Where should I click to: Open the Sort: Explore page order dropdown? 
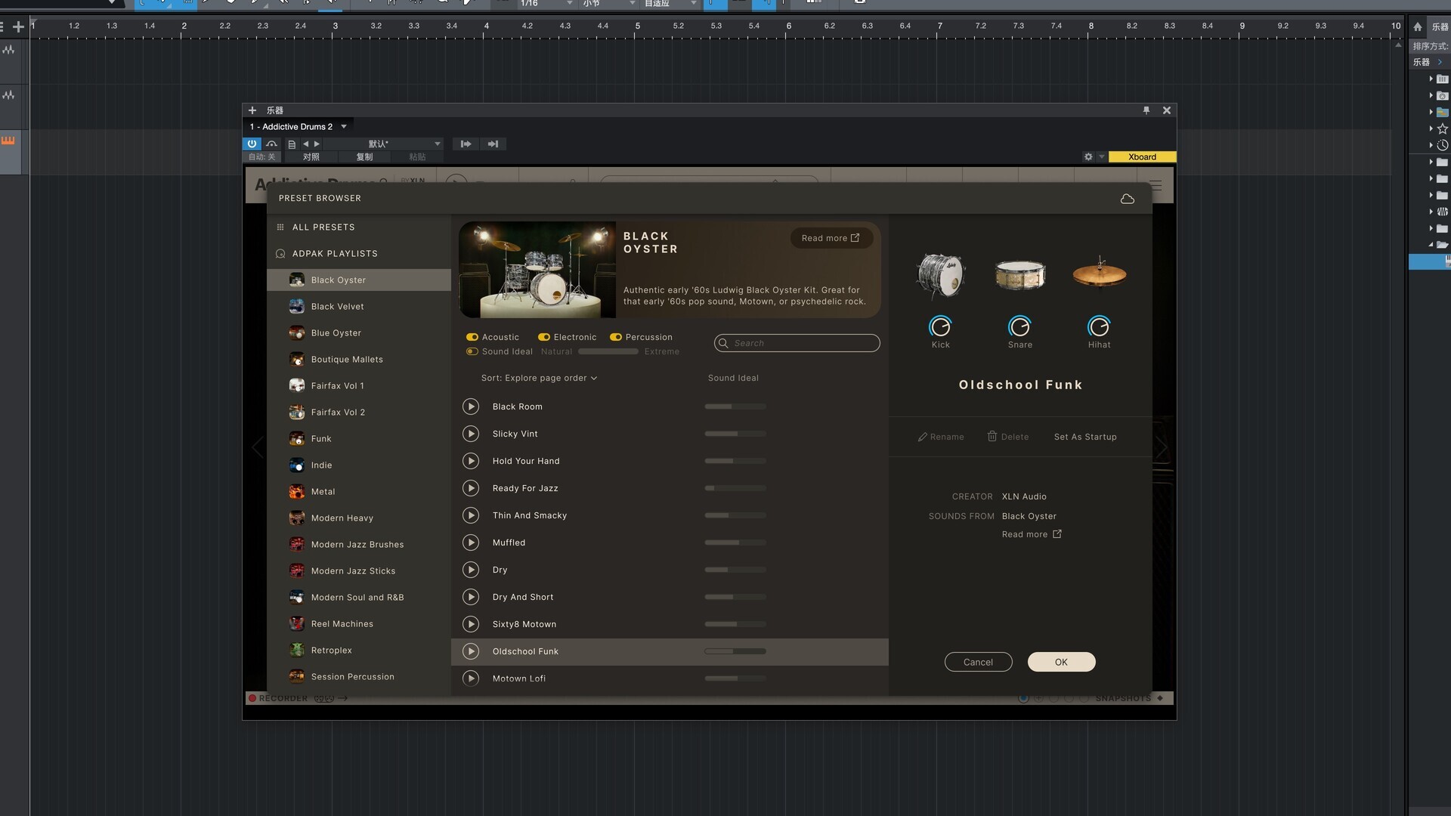tap(539, 378)
